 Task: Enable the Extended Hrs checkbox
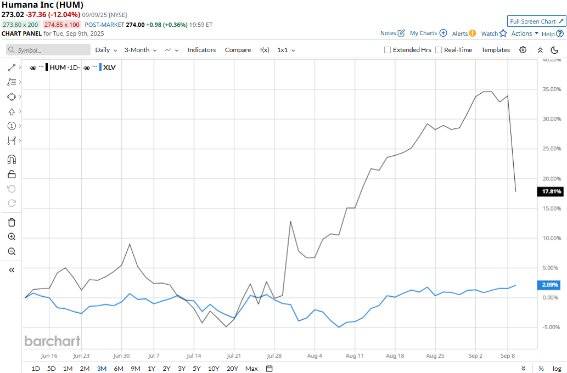pos(388,50)
